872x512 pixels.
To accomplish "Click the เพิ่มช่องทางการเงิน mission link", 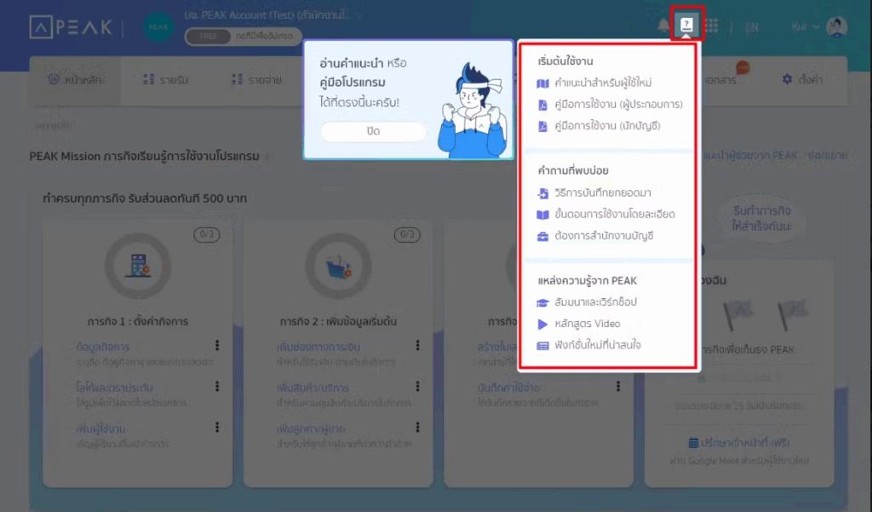I will [318, 347].
